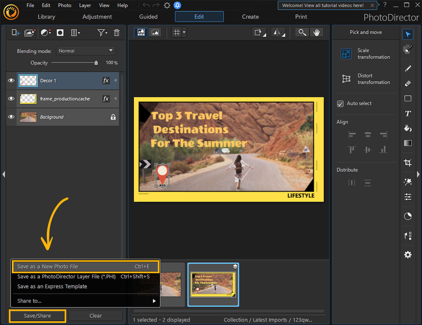The width and height of the screenshot is (422, 325).
Task: Toggle visibility of the Background layer
Action: point(11,117)
